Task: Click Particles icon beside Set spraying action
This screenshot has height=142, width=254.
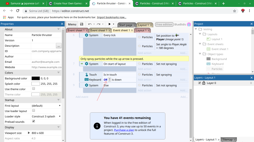Action: point(139,74)
